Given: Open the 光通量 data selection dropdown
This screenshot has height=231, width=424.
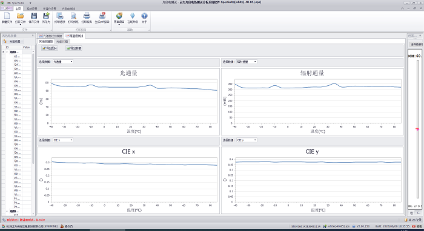Looking at the screenshot, I should 63,62.
